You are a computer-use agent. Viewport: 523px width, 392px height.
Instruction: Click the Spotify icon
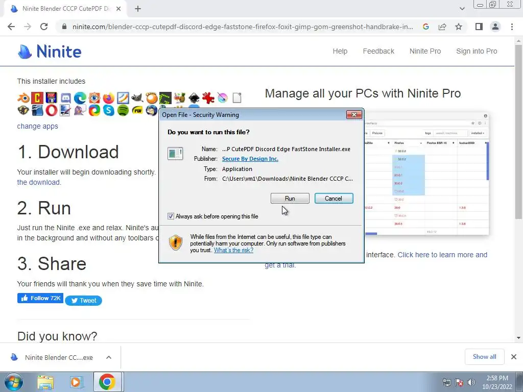123,110
